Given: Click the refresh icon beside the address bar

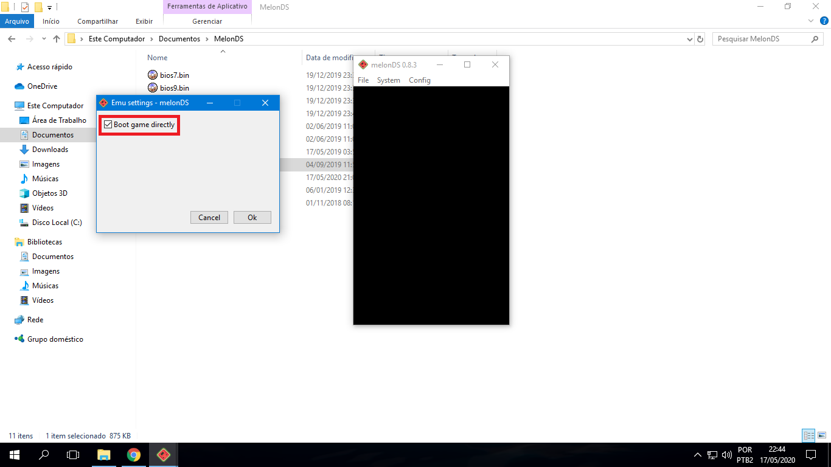Looking at the screenshot, I should (x=700, y=38).
